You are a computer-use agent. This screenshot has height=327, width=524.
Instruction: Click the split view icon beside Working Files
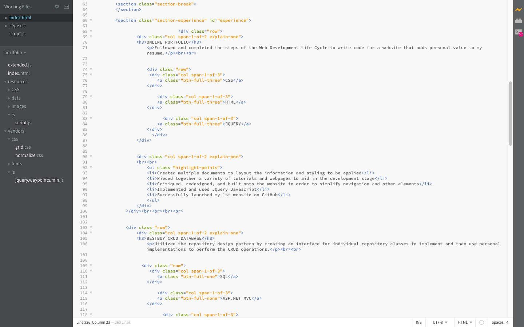pos(66,7)
